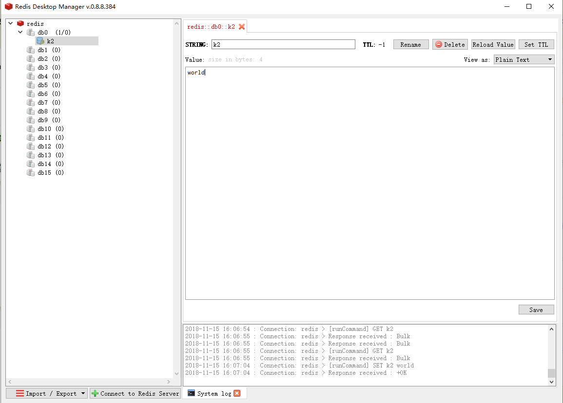Click the value text area containing world
The height and width of the screenshot is (403, 563).
(370, 183)
